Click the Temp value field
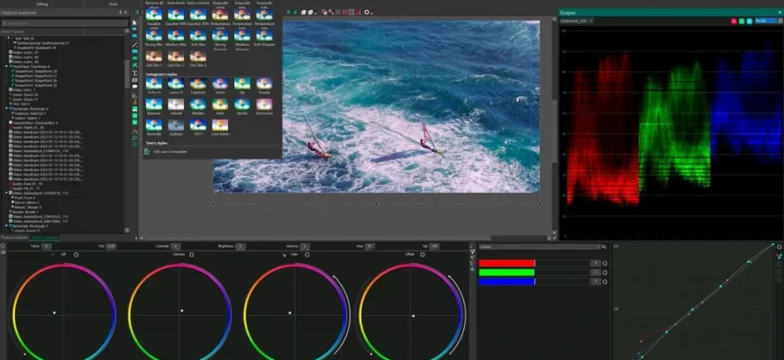The width and height of the screenshot is (784, 360). [46, 247]
